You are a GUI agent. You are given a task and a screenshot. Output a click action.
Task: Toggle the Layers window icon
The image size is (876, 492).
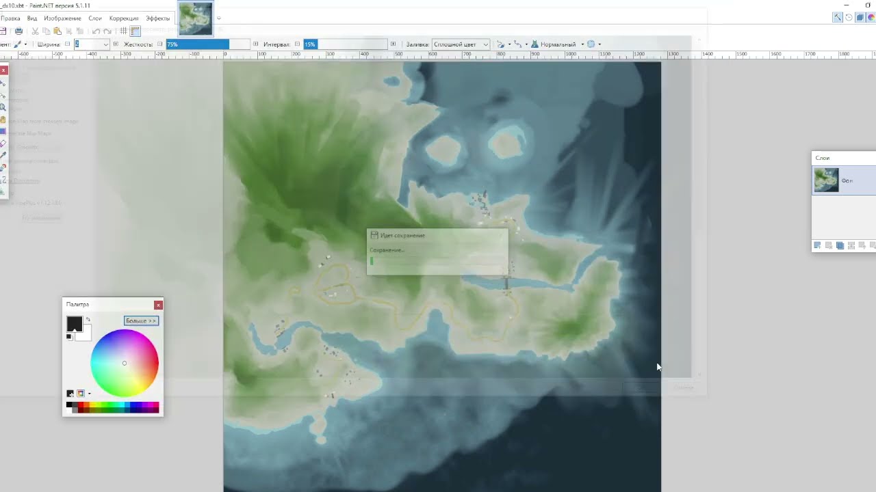click(860, 17)
